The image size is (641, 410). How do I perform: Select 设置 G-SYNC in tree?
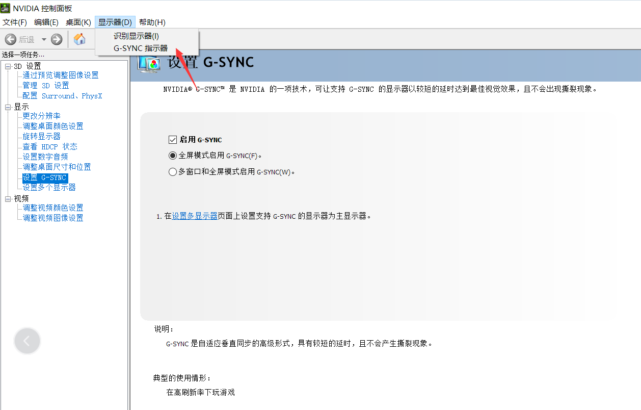45,177
